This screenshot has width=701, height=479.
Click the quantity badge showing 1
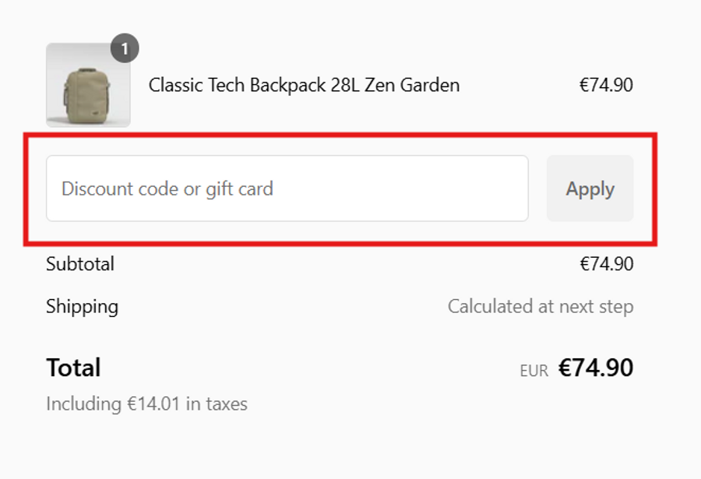[x=125, y=49]
